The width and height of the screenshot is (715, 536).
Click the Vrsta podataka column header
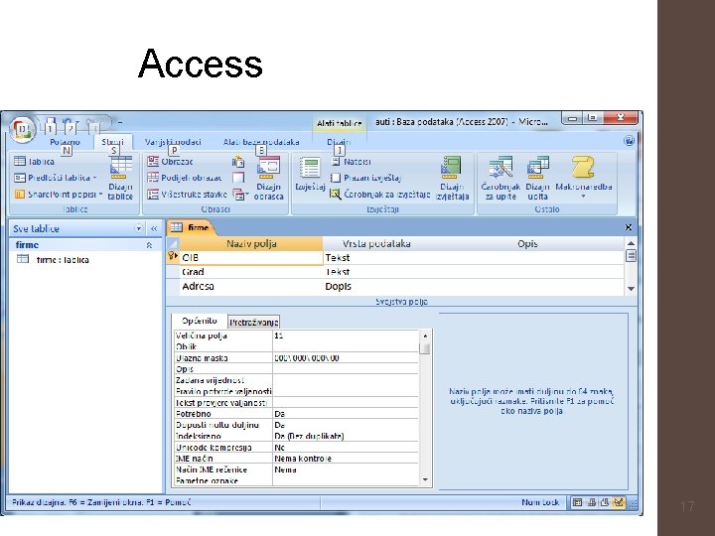(376, 244)
